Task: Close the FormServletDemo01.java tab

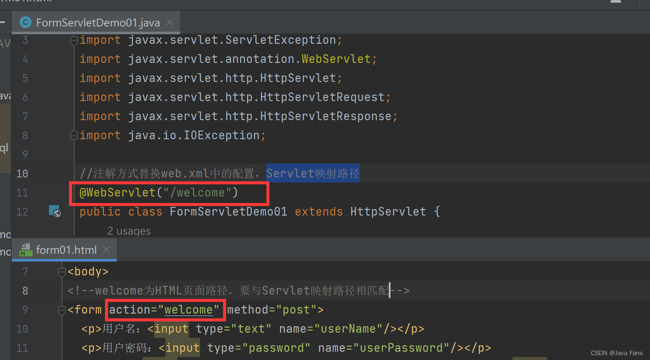Action: coord(170,22)
